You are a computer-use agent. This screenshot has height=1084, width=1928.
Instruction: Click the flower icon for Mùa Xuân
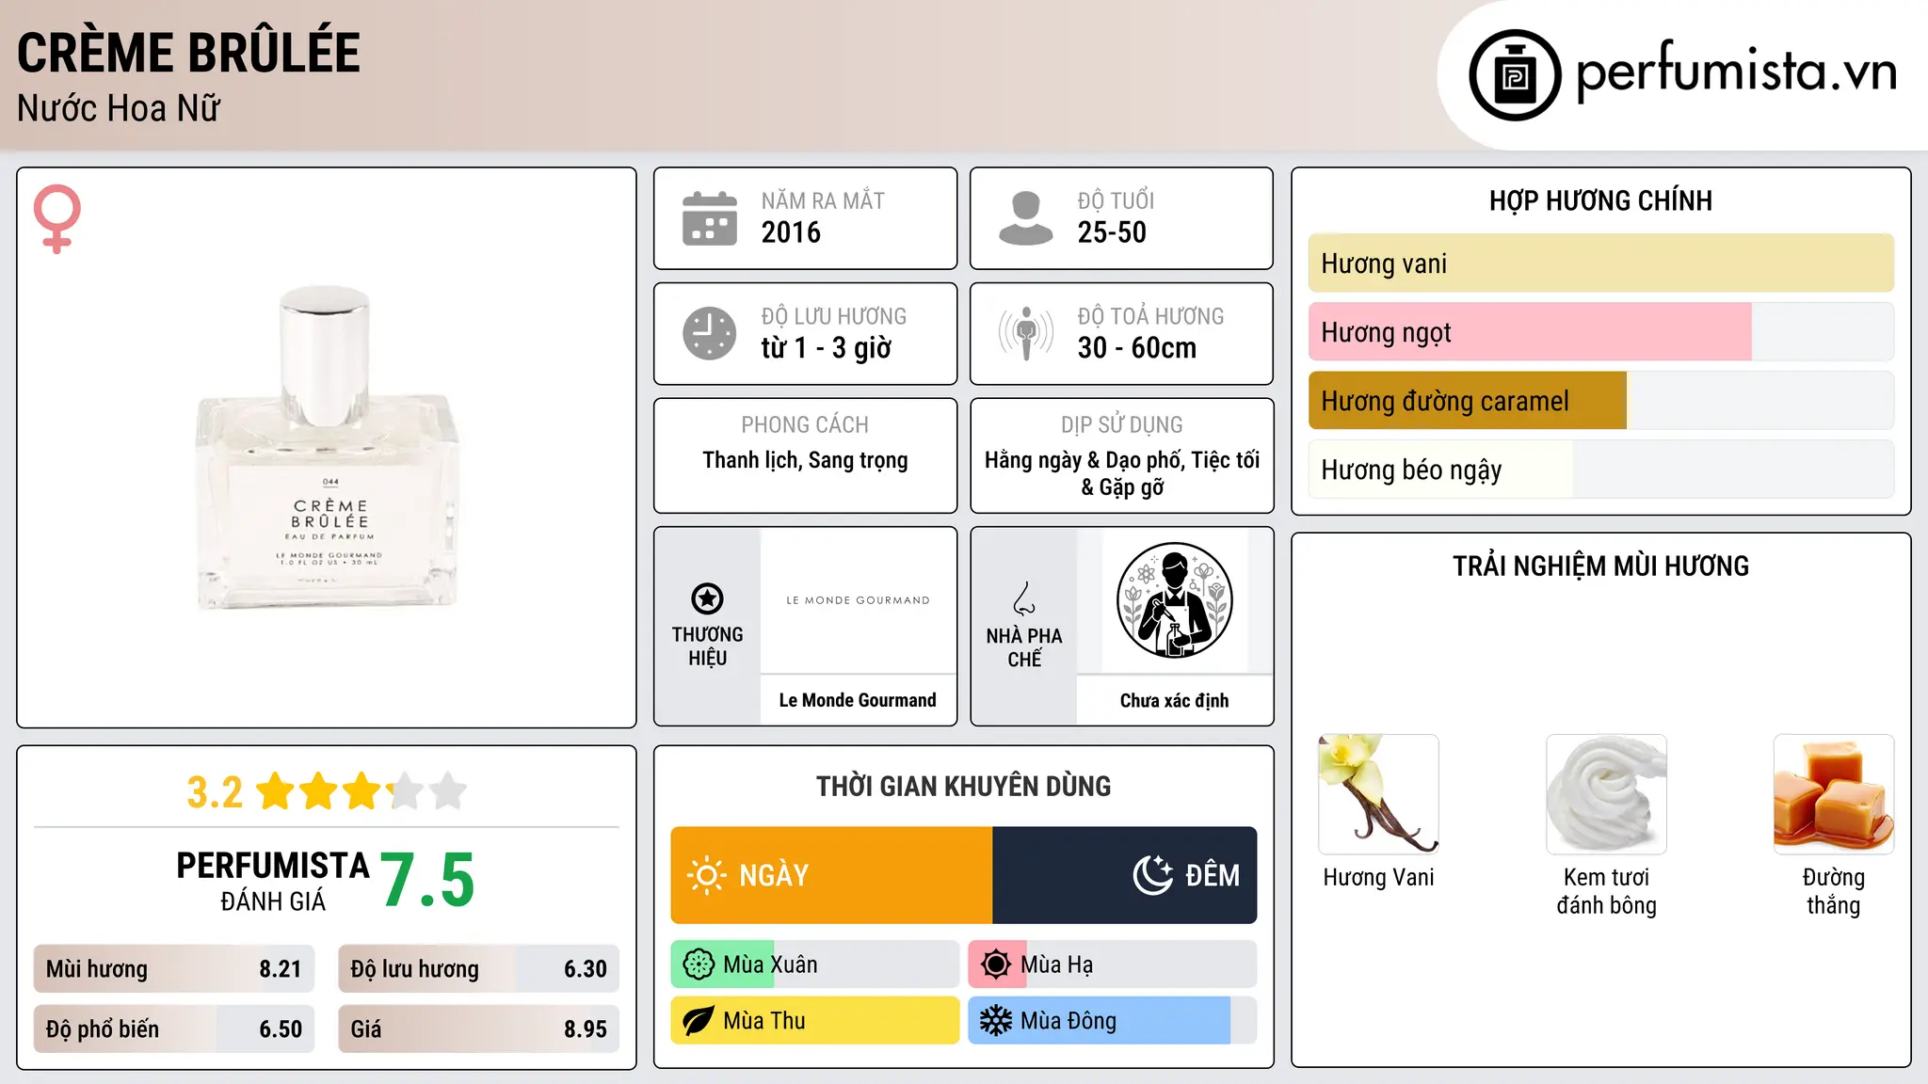699,964
